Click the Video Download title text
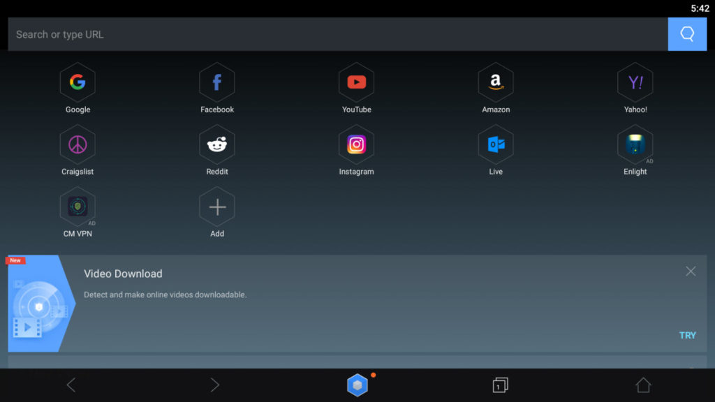 [123, 274]
